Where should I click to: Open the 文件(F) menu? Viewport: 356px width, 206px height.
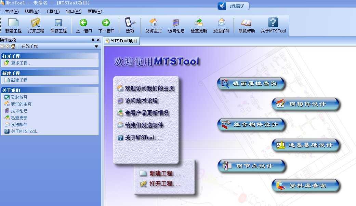point(12,11)
